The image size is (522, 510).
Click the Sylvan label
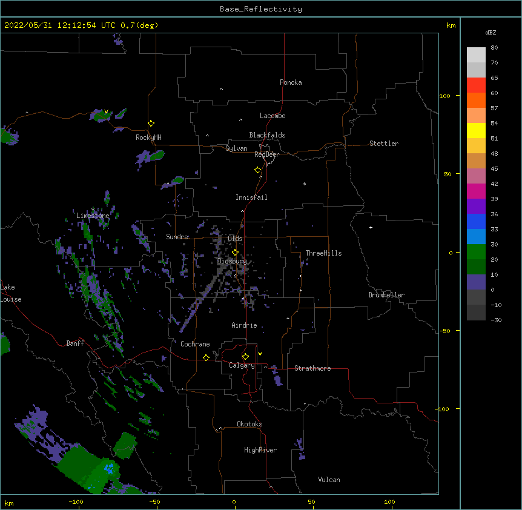[x=236, y=148]
